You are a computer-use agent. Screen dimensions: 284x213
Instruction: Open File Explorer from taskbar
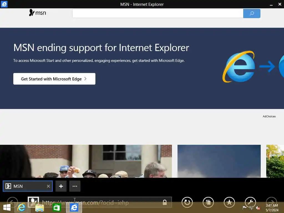[39, 208]
